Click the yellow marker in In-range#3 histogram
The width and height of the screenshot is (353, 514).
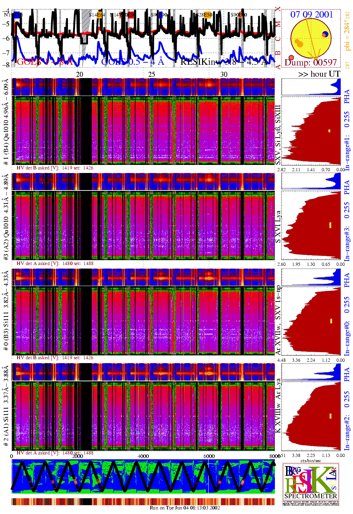[x=330, y=225]
